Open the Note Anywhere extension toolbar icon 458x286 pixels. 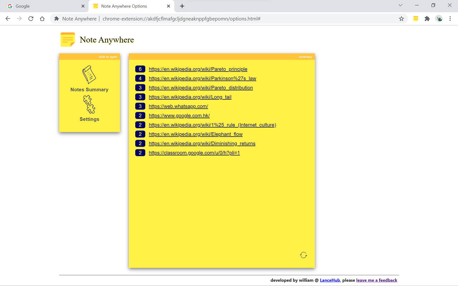415,19
